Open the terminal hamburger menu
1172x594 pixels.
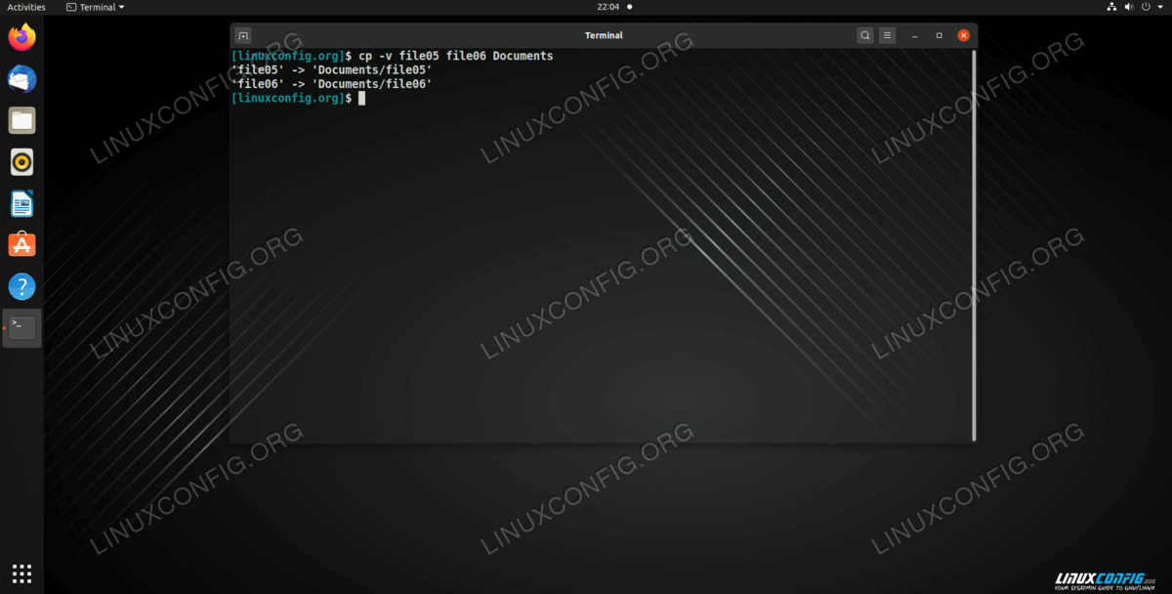tap(888, 35)
